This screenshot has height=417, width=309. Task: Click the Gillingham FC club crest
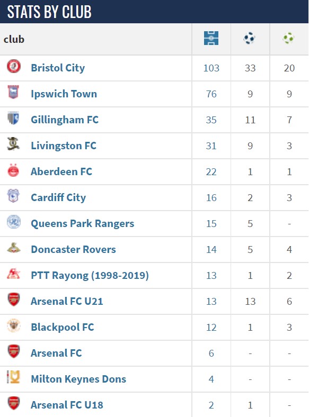tap(13, 118)
